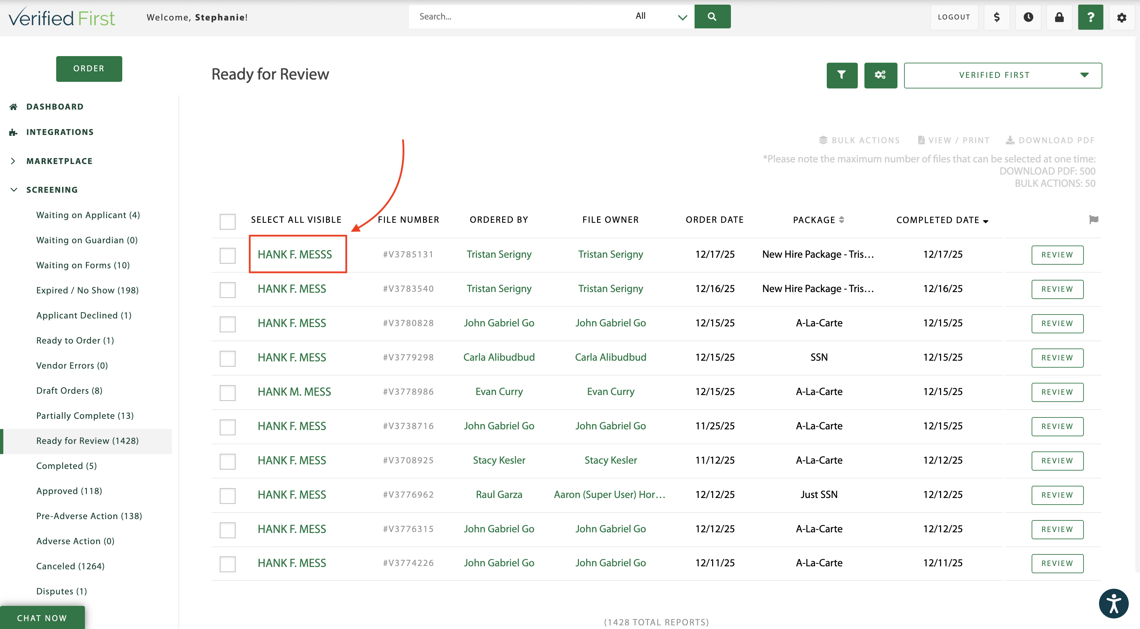The image size is (1140, 629).
Task: Click the green filter funnel button
Action: pyautogui.click(x=842, y=75)
